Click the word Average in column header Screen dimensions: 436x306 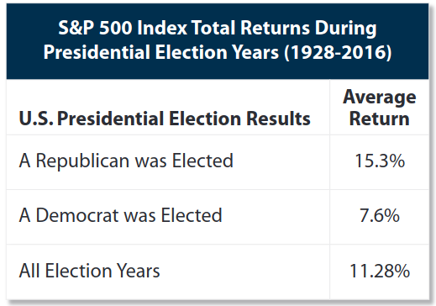(x=380, y=98)
